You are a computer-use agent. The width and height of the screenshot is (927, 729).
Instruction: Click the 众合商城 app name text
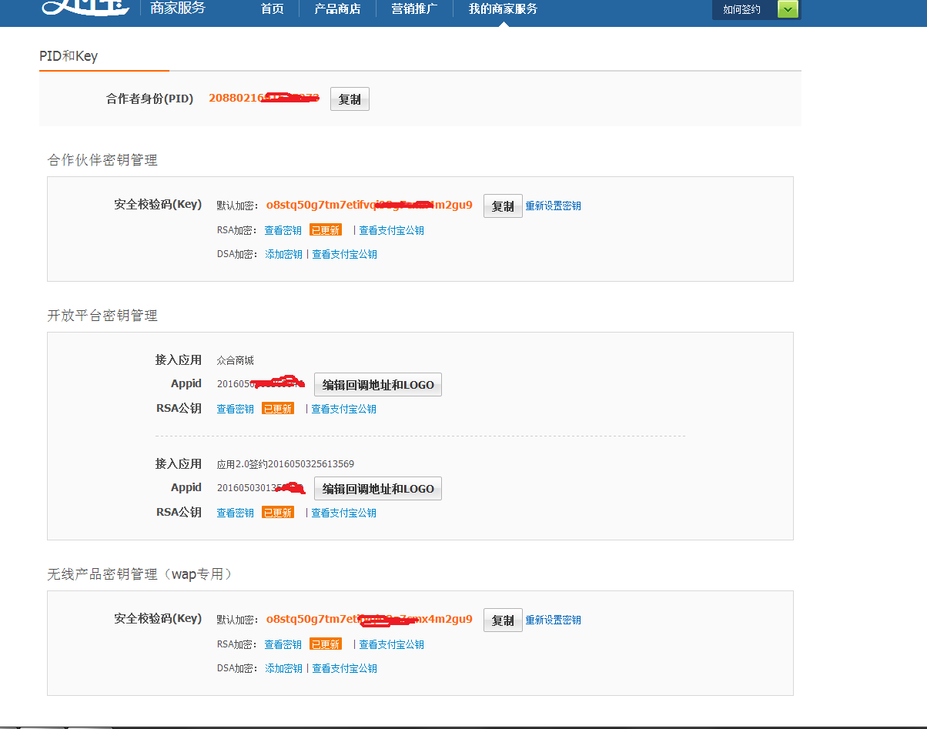(x=235, y=360)
